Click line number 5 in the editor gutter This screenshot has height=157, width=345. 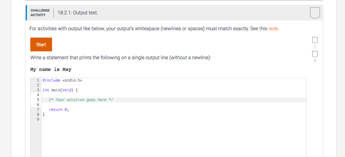[38, 100]
